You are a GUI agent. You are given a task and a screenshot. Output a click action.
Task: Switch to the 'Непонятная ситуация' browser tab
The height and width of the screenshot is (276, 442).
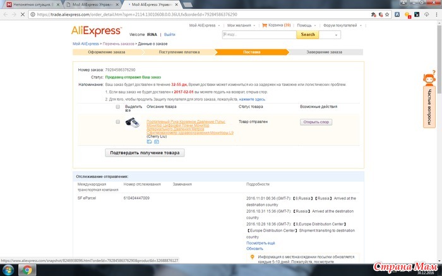(x=32, y=4)
